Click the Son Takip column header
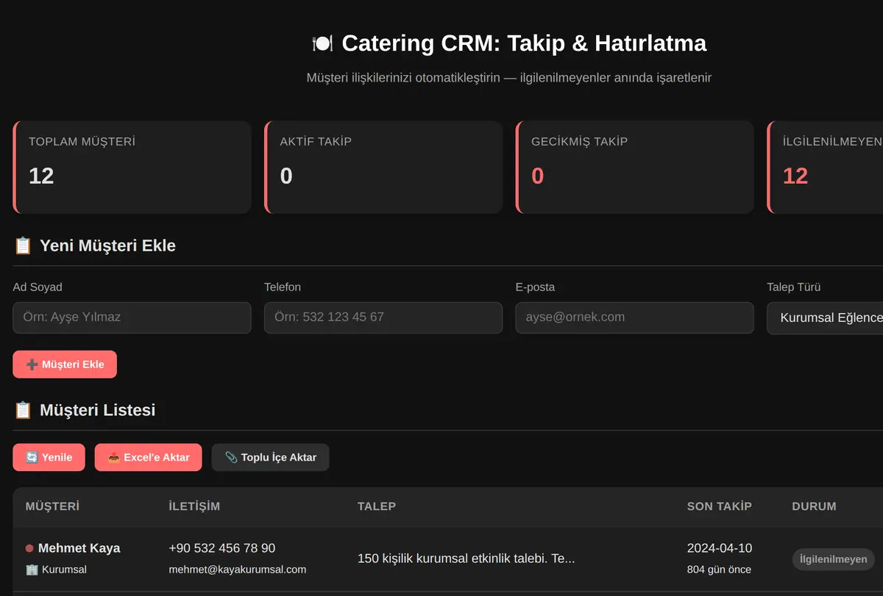 pyautogui.click(x=720, y=506)
